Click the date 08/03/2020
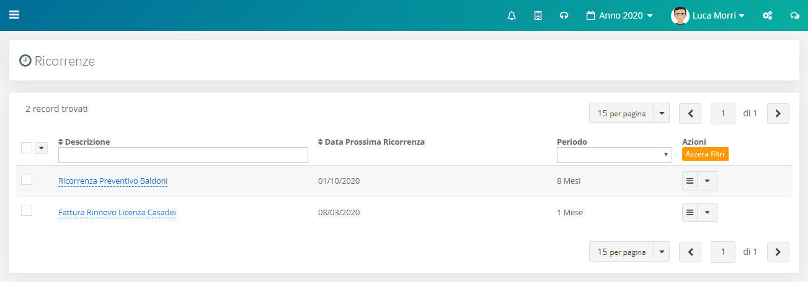This screenshot has width=808, height=282. (339, 212)
